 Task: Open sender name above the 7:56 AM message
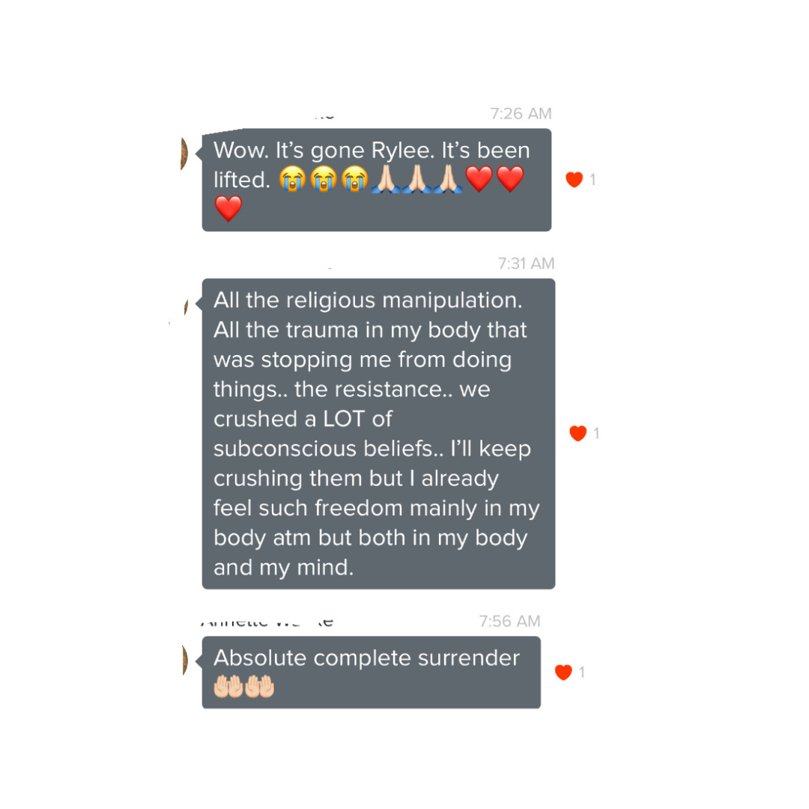(267, 622)
